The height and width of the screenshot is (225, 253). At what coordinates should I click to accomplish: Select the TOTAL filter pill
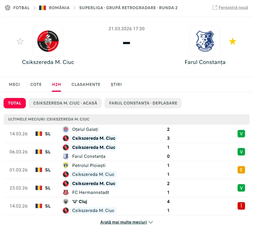[x=15, y=103]
